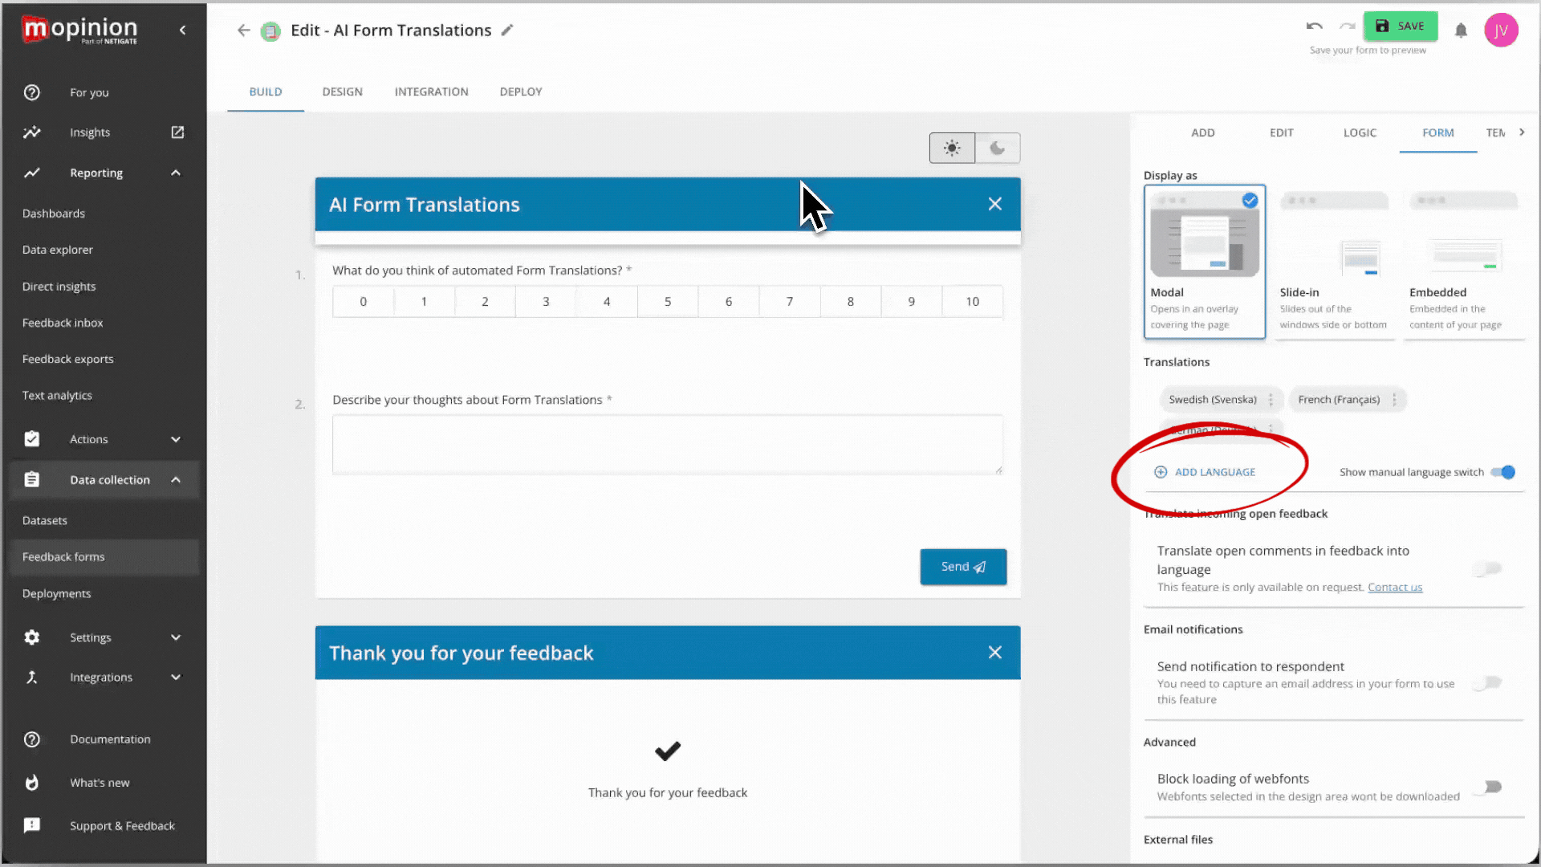Click the green SAVE button
Viewport: 1541px width, 867px height.
(x=1401, y=26)
